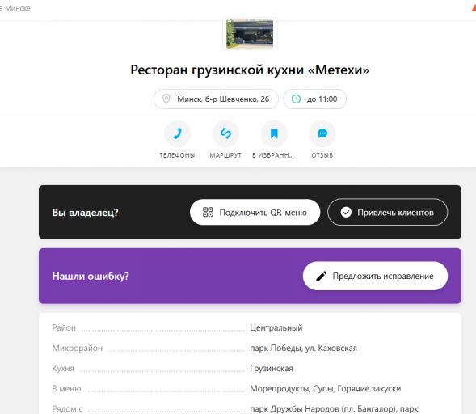Viewport: 476px width, 414px height.
Task: Open working hours pill до 11:00
Action: pyautogui.click(x=315, y=99)
